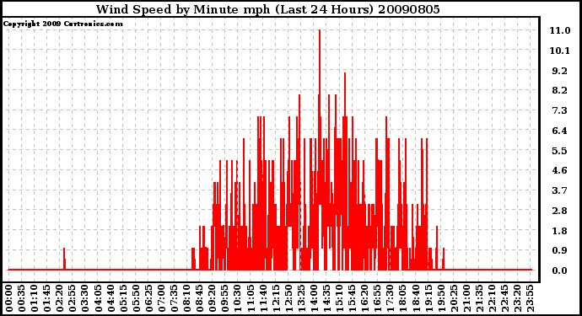
Task: Click the y-axis label 11.0
Action: (560, 30)
